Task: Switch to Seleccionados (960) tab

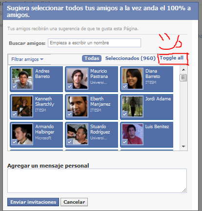Action: 130,58
